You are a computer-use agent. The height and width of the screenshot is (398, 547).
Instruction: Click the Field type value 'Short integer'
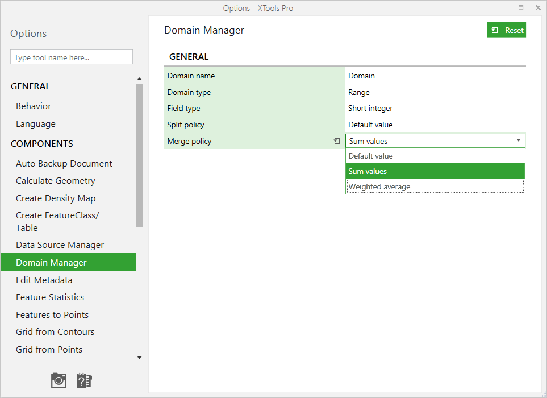pyautogui.click(x=370, y=108)
